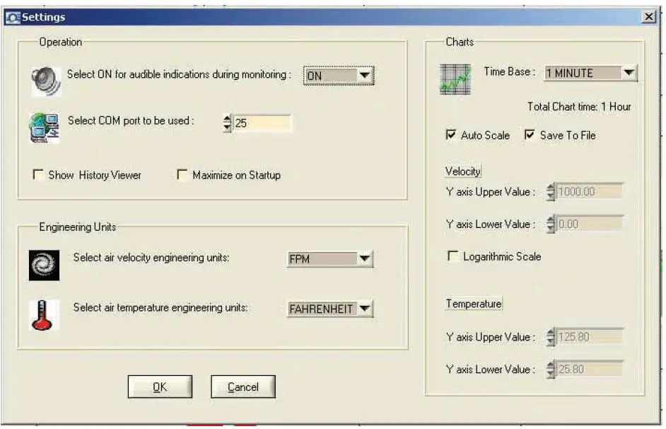Click the speaker audible indication icon
This screenshot has height=429, width=666.
tap(46, 81)
